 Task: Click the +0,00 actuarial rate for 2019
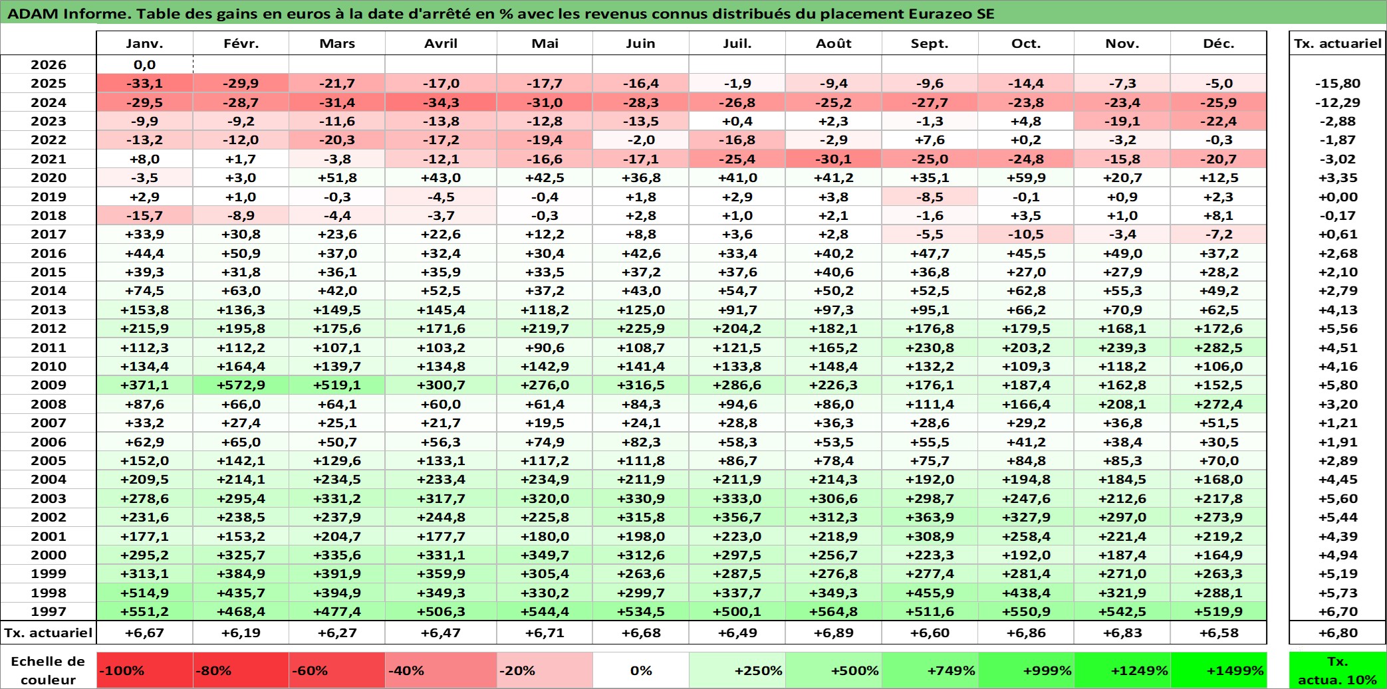click(x=1338, y=197)
